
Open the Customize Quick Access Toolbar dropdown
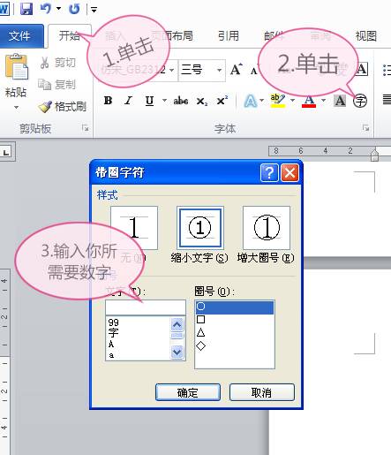coord(94,10)
